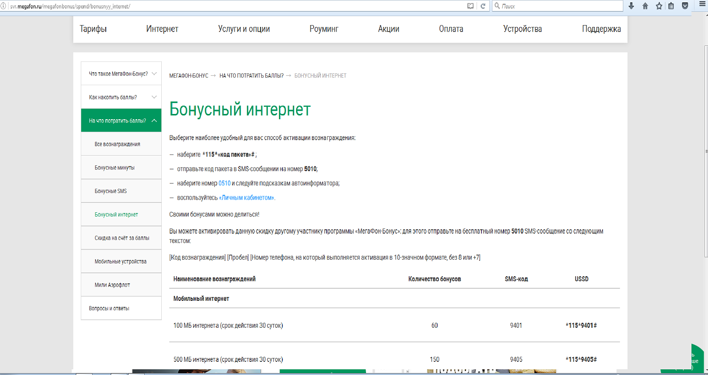Click Своими бонусами можно делиться! text
The image size is (708, 375).
click(214, 214)
